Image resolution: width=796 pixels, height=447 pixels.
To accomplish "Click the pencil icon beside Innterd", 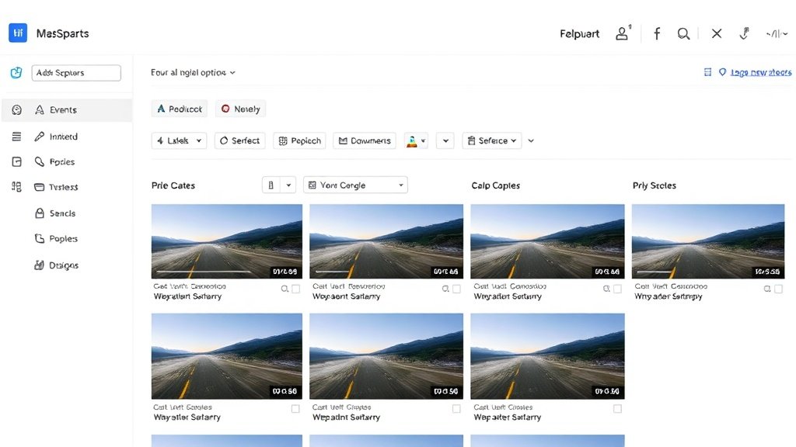I will pos(39,137).
